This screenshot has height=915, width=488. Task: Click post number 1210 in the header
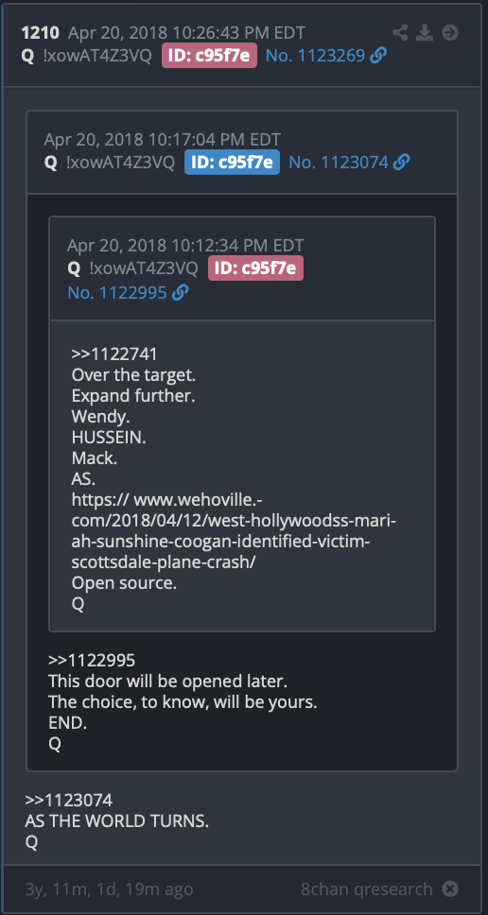point(41,33)
